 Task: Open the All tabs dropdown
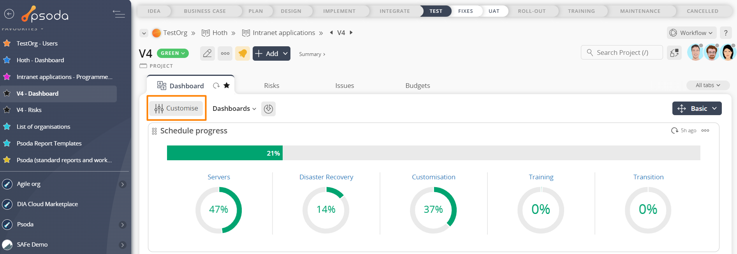[708, 85]
